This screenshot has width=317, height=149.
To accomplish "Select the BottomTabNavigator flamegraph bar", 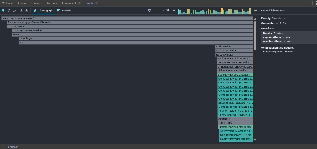I will coord(236,127).
